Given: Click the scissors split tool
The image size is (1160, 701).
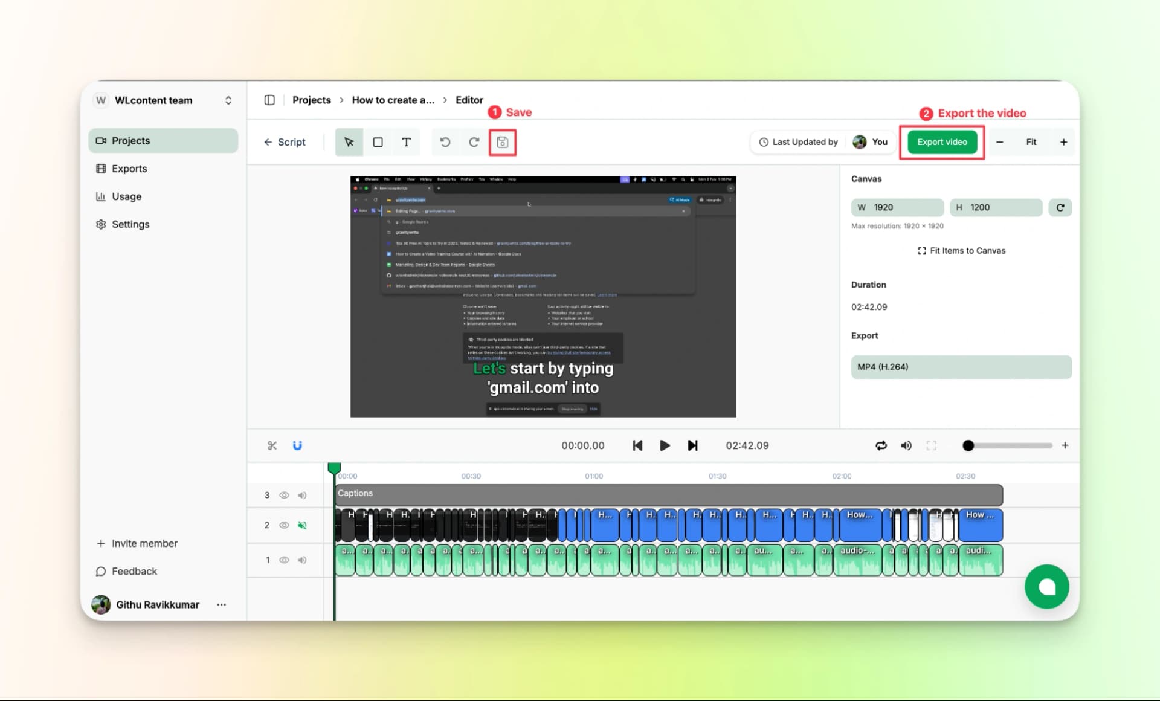Looking at the screenshot, I should coord(272,445).
